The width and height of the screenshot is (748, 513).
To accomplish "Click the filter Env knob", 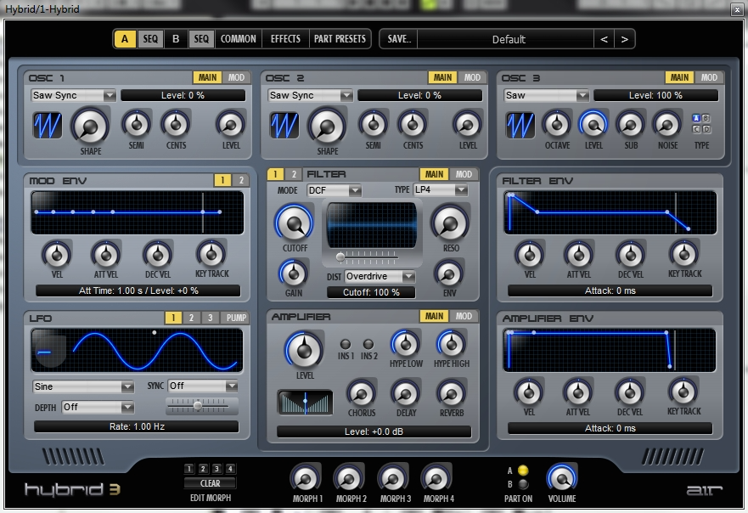I will click(448, 273).
